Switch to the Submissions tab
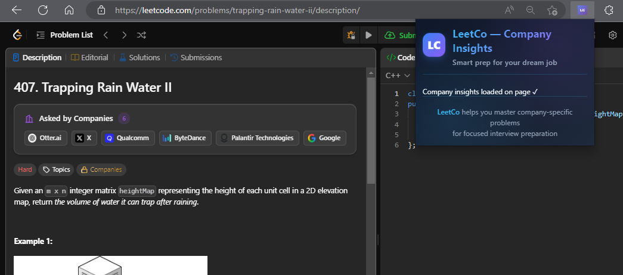 click(196, 58)
